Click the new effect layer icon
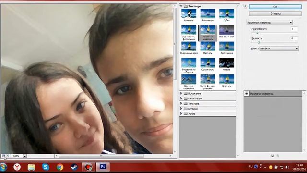The image size is (307, 173). click(272, 156)
